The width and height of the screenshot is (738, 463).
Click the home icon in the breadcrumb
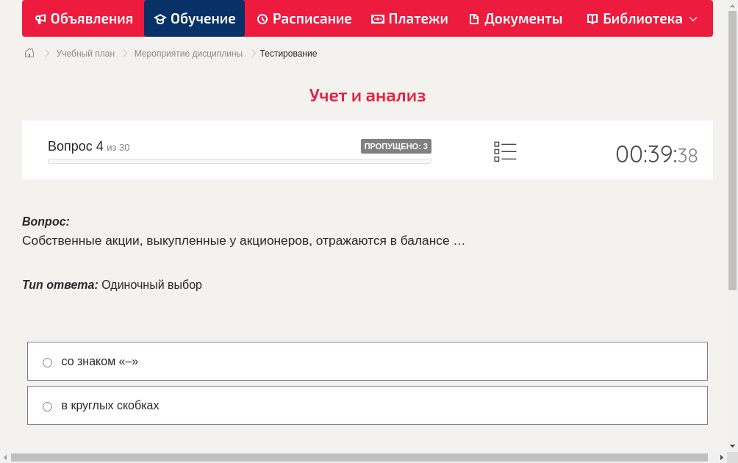click(x=29, y=53)
